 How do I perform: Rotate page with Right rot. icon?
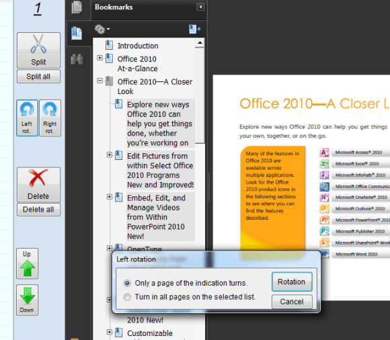(x=50, y=118)
